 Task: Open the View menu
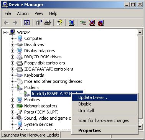39,13
